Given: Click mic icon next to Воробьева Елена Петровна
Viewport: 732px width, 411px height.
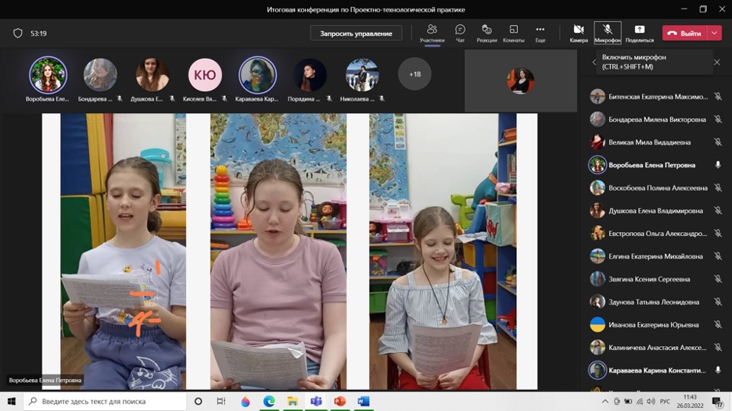Looking at the screenshot, I should coord(717,165).
